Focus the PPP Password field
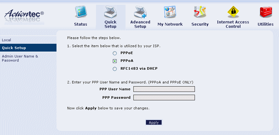Viewport: 279px width, 135px height. 164,97
